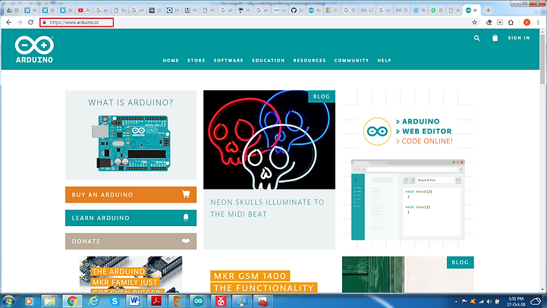Go back with browser back arrow

point(8,22)
